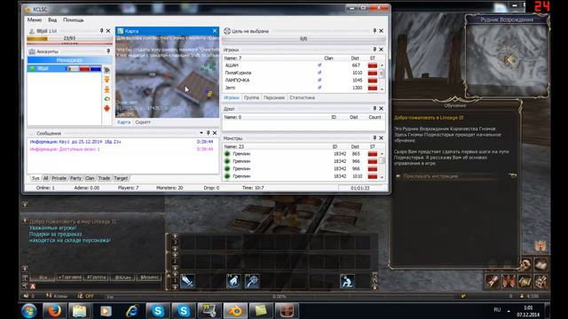568x319 pixels.
Task: Click the 23/93 character progress bar
Action: click(69, 38)
